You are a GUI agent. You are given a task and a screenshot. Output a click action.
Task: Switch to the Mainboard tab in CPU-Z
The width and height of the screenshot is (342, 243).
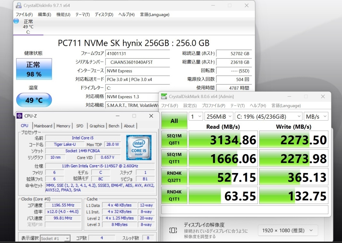(43, 126)
